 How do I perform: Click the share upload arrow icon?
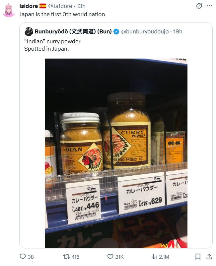click(209, 257)
